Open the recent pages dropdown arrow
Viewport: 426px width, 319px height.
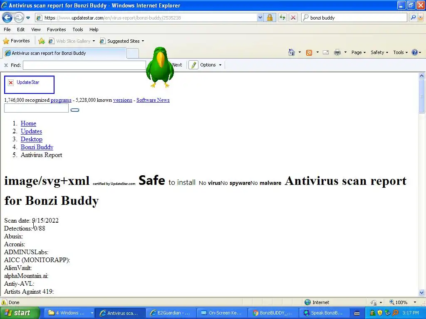pyautogui.click(x=28, y=18)
